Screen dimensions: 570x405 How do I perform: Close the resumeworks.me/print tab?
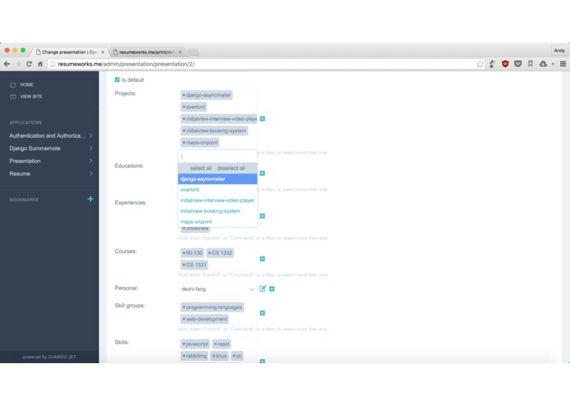pos(180,52)
